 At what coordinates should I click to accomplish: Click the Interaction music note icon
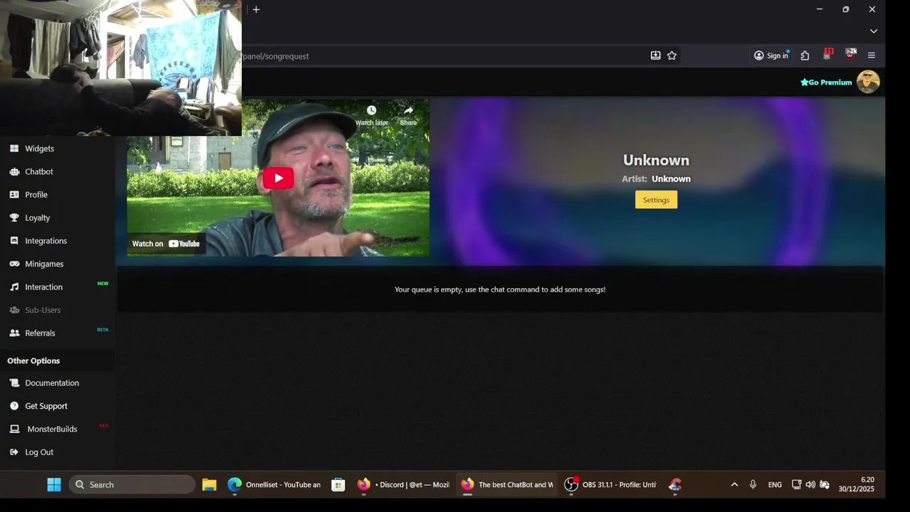click(14, 287)
